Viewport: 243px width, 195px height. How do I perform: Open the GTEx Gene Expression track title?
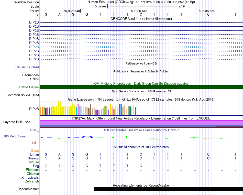pyautogui.click(x=141, y=100)
